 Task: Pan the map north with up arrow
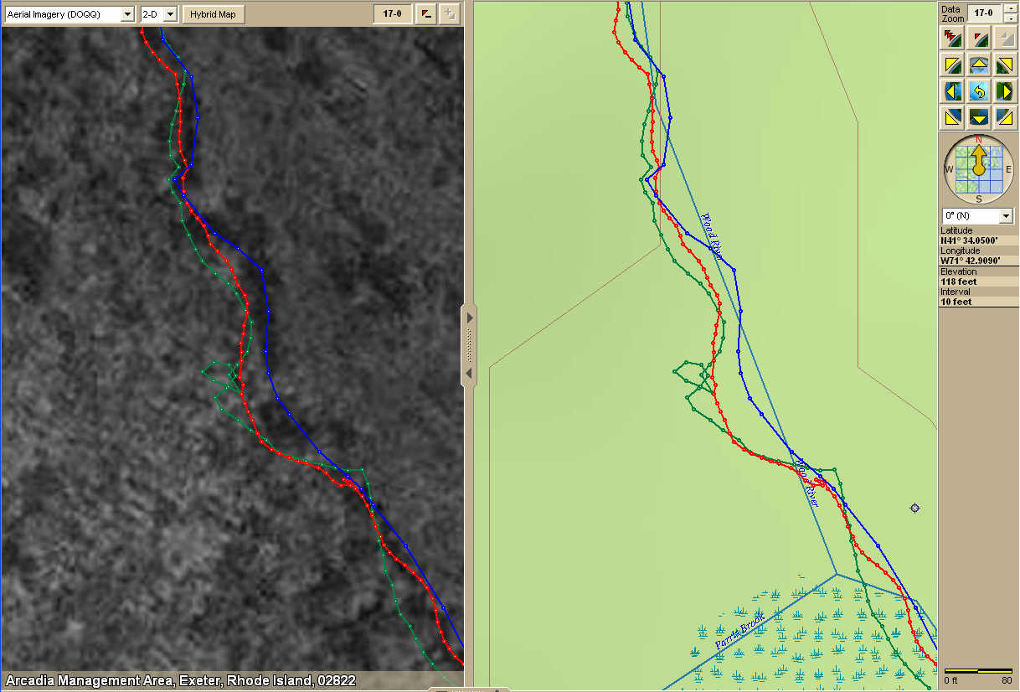(x=978, y=64)
